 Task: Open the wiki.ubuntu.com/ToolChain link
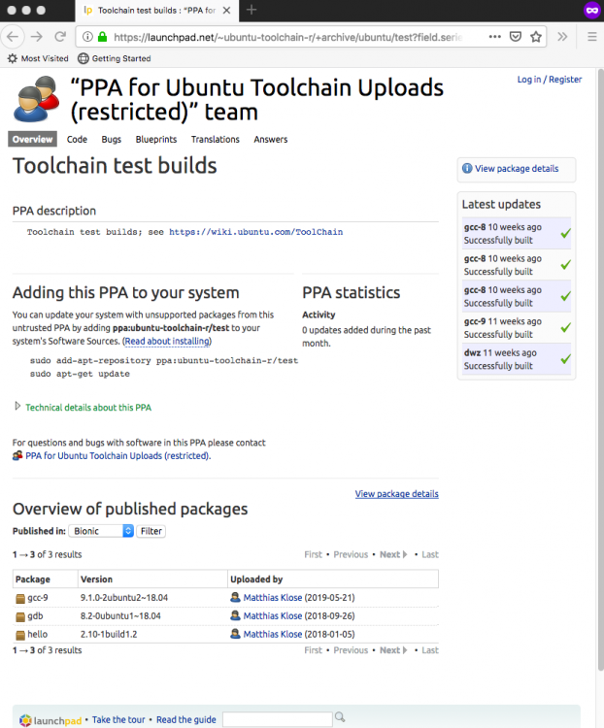coord(256,232)
